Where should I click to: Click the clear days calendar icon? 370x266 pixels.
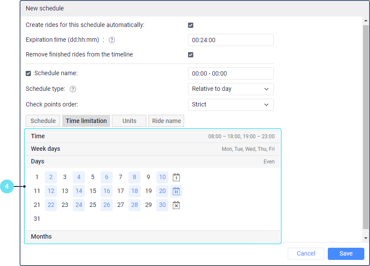click(176, 205)
